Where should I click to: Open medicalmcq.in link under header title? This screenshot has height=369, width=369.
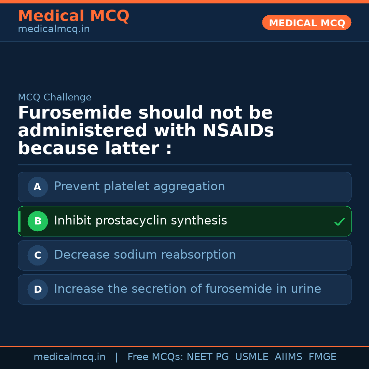(x=54, y=29)
